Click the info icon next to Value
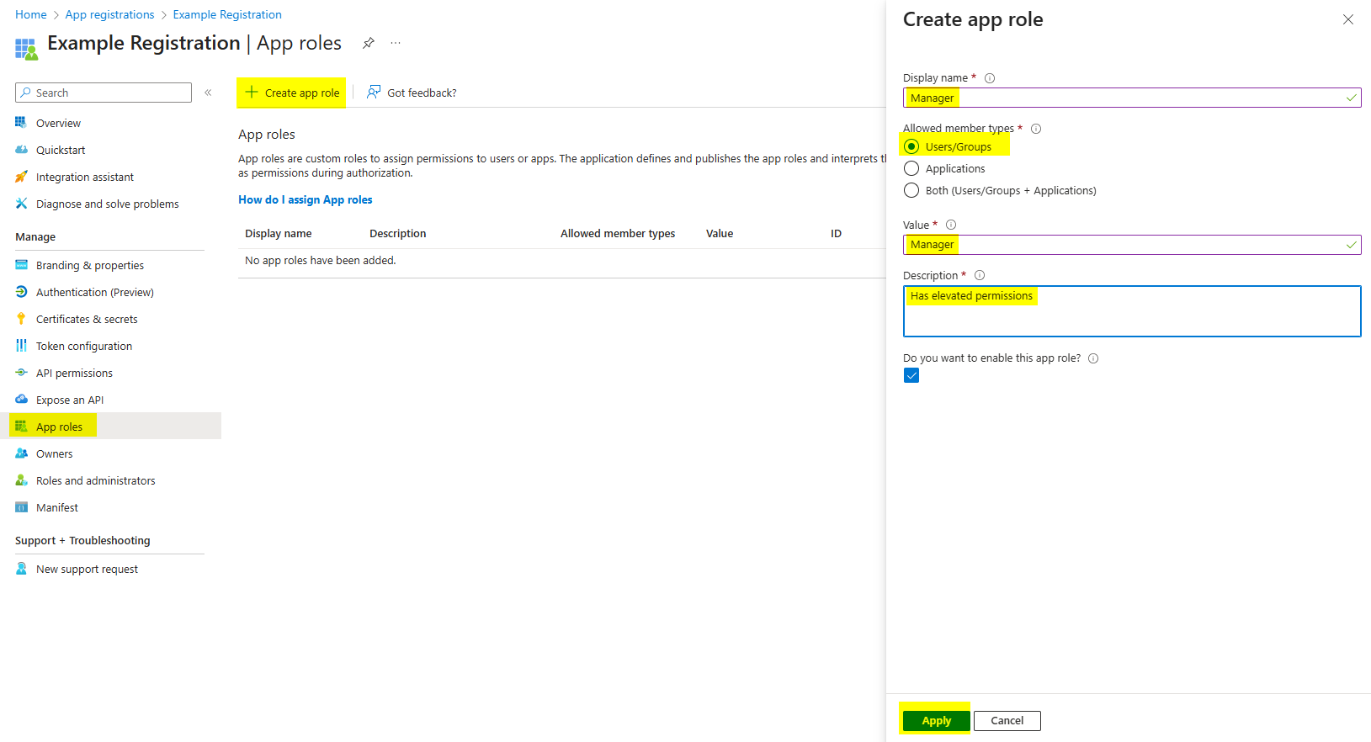Screen dimensions: 1371x742 click(x=951, y=225)
